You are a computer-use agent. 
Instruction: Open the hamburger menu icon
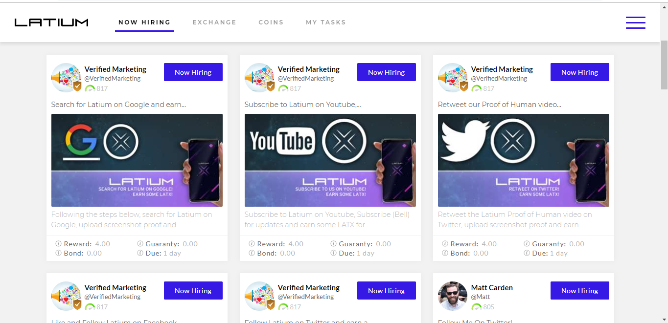click(x=635, y=22)
